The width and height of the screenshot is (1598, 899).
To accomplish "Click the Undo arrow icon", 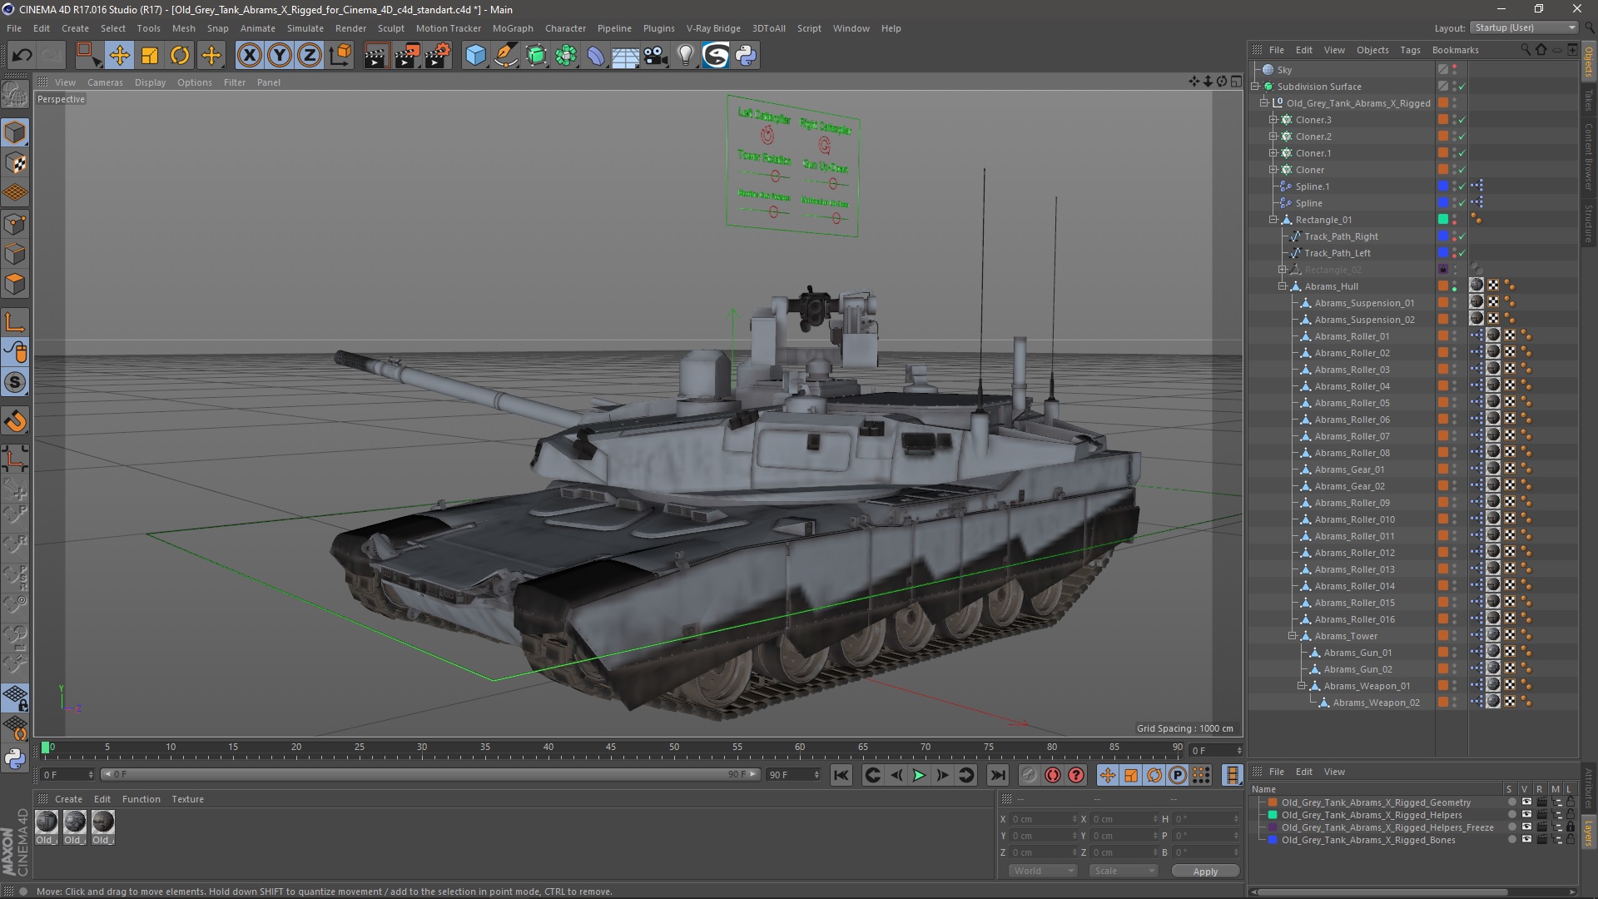I will click(x=22, y=56).
